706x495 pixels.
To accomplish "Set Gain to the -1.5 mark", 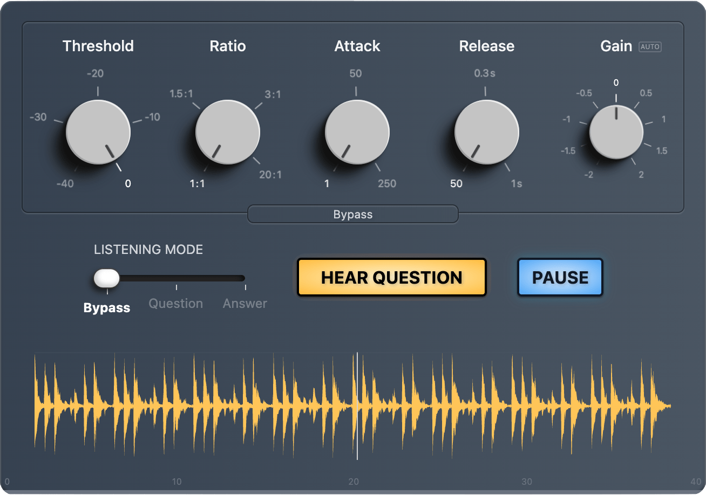I will click(568, 151).
